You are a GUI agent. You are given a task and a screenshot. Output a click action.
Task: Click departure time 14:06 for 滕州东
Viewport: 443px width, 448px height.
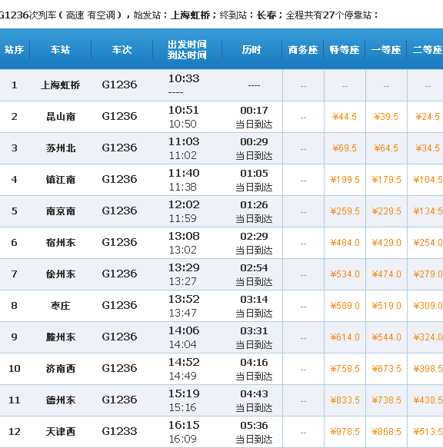coord(184,330)
